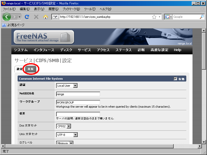The height and width of the screenshot is (155, 207).
Task: Click the URL address field
Action: 105,17
